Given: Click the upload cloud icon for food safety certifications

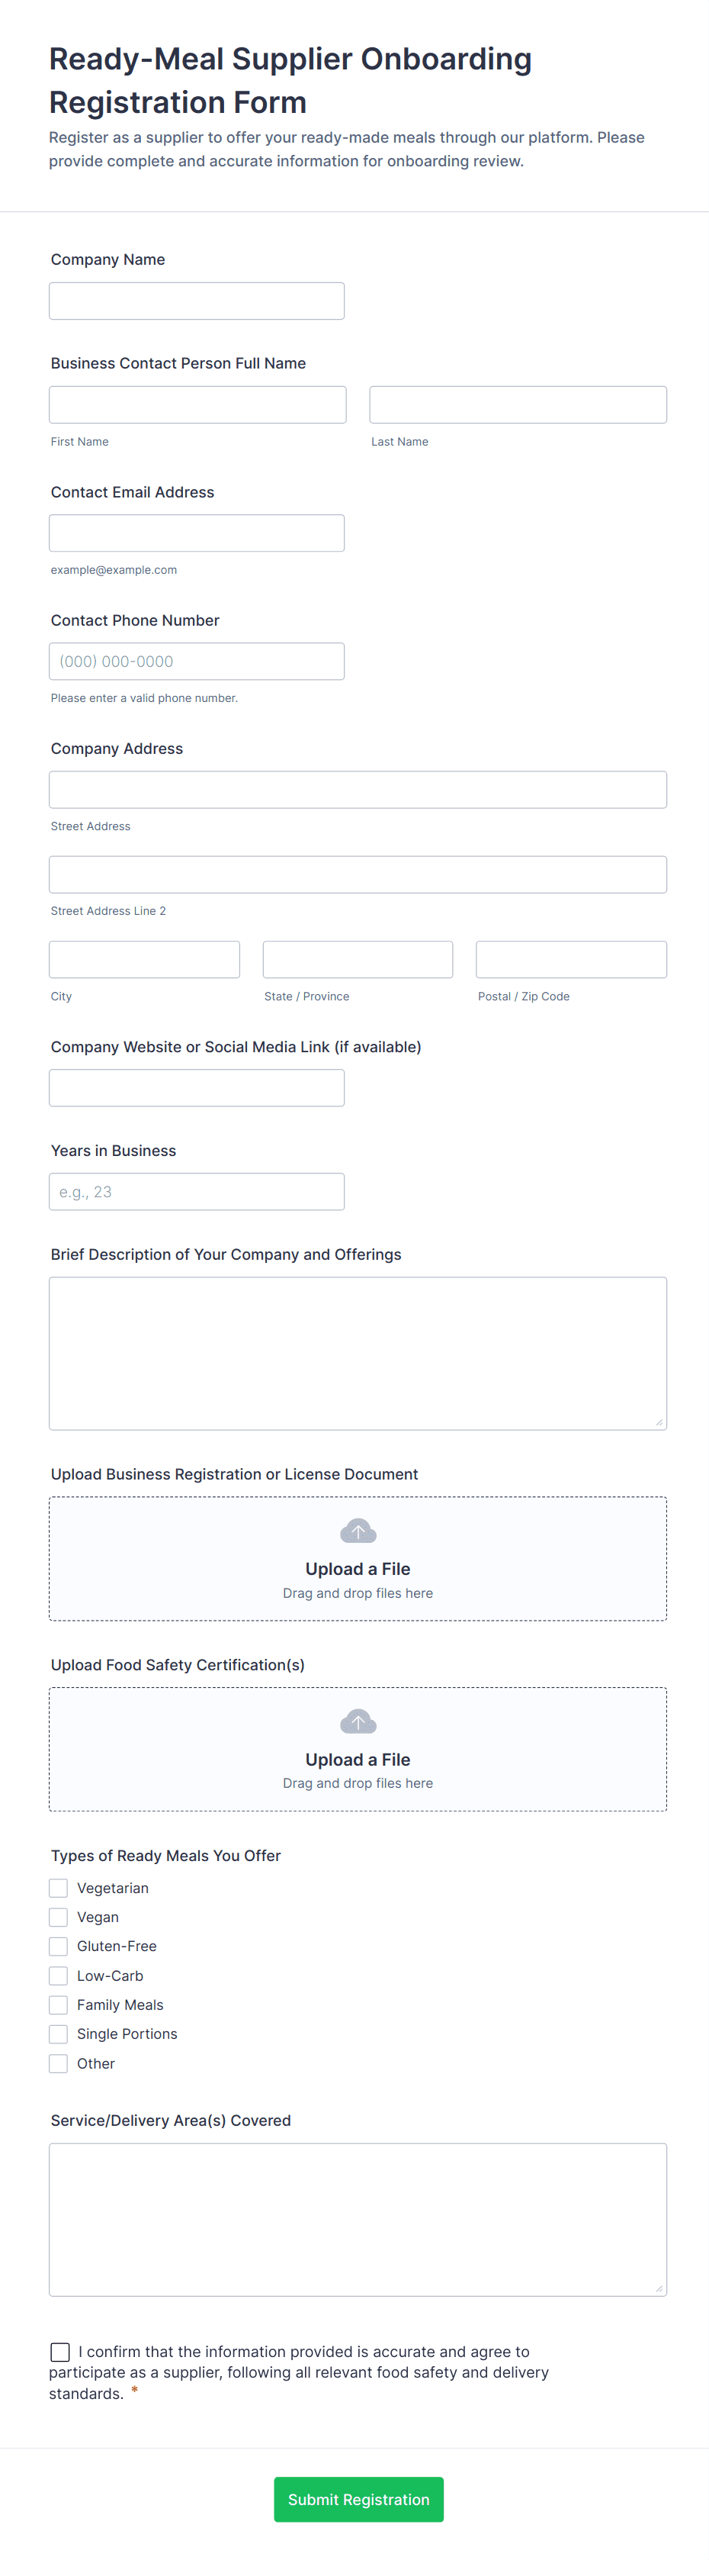Looking at the screenshot, I should [x=358, y=1721].
